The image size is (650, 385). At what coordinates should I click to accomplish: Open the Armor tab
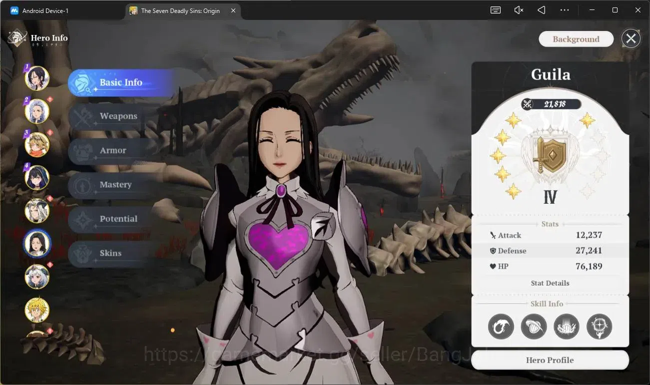pos(113,150)
